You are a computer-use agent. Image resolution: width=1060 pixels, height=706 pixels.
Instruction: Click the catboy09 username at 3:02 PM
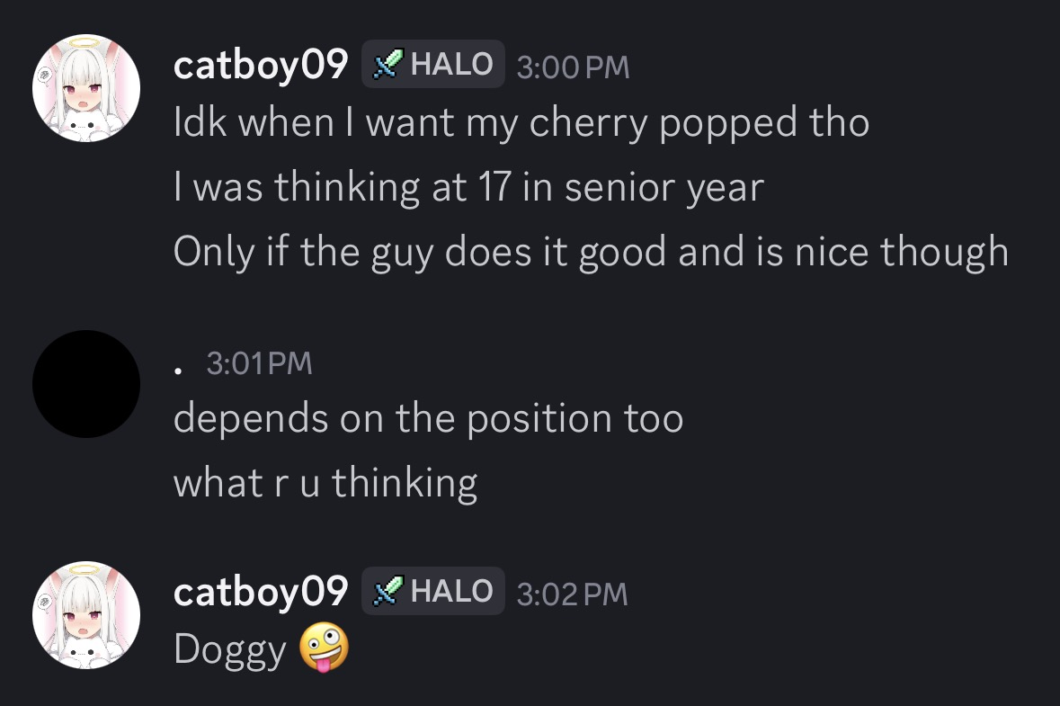click(260, 592)
